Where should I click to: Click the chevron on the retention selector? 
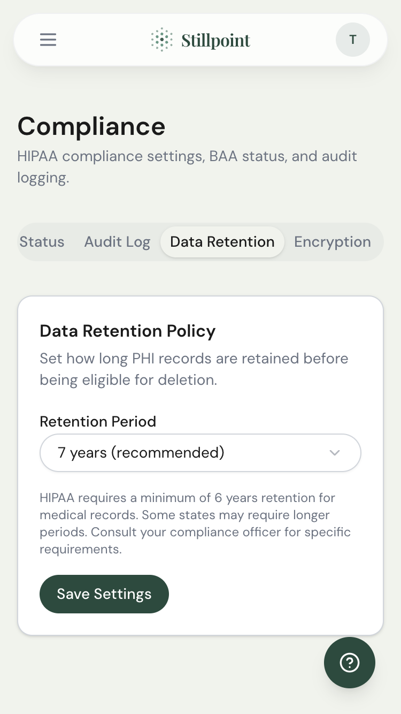point(335,453)
